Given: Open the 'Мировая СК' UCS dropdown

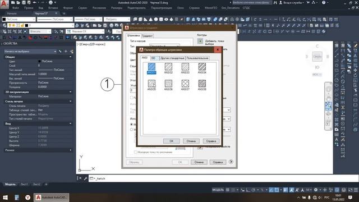Looking at the screenshot, I should 85,31.
